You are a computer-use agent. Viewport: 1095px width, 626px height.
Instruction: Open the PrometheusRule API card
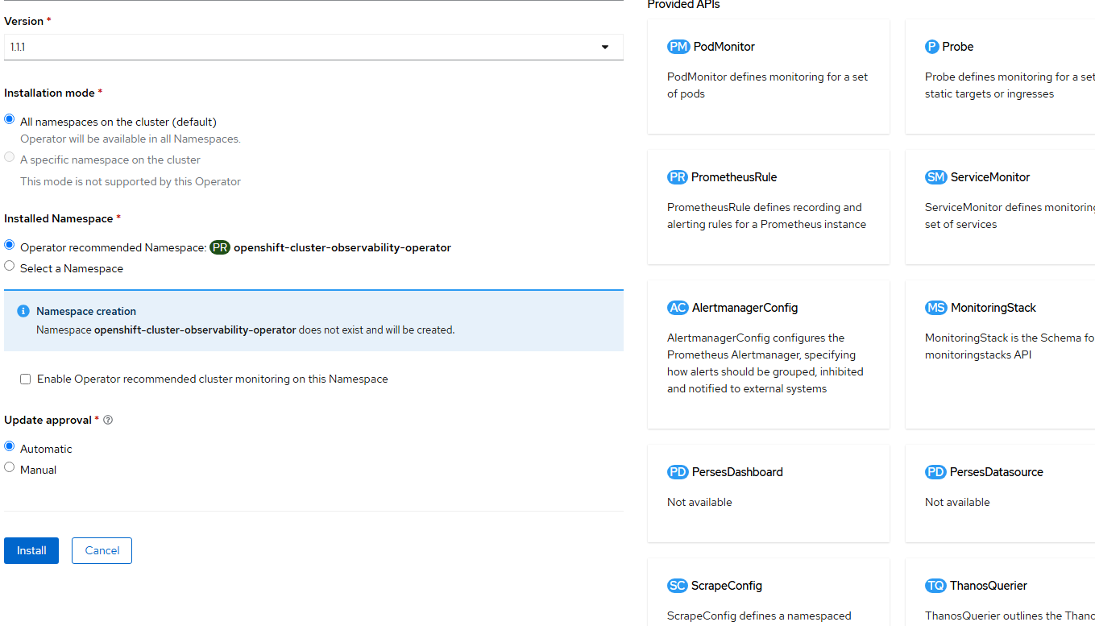point(769,207)
